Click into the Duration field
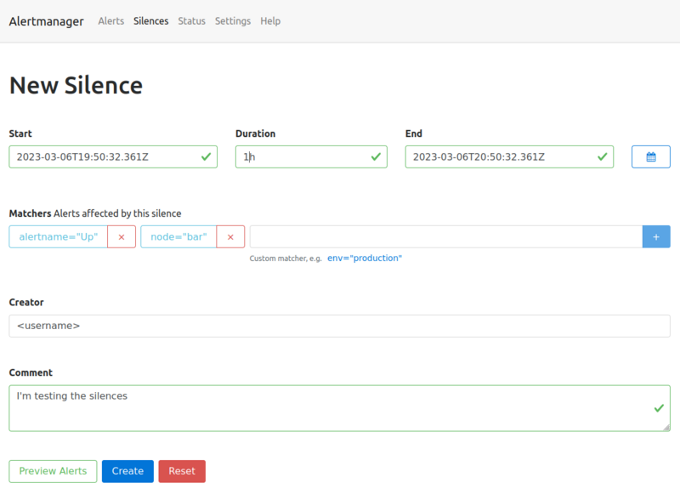Image resolution: width=680 pixels, height=500 pixels. 303,156
